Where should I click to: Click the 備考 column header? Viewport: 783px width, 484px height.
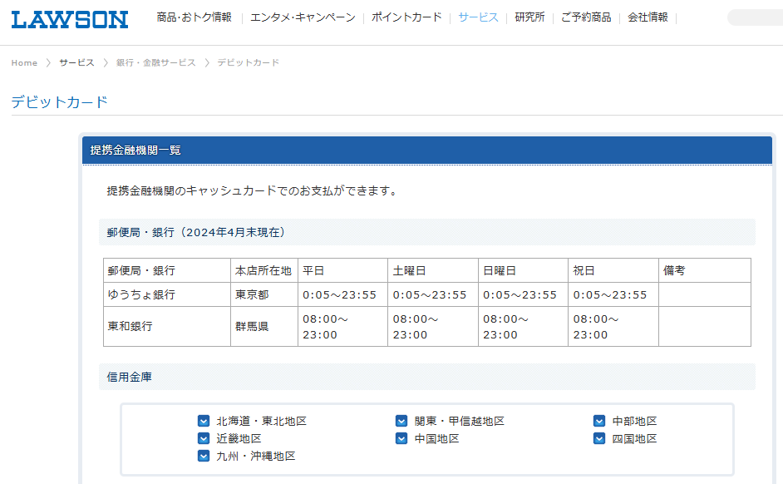coord(705,271)
